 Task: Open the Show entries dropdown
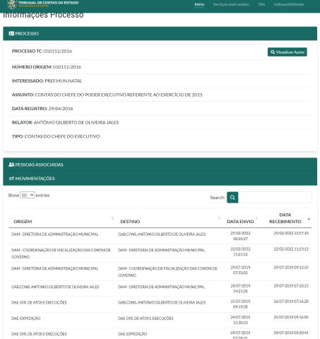click(x=28, y=195)
